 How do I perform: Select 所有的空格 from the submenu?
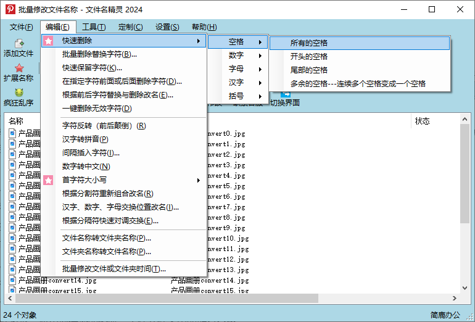(309, 43)
